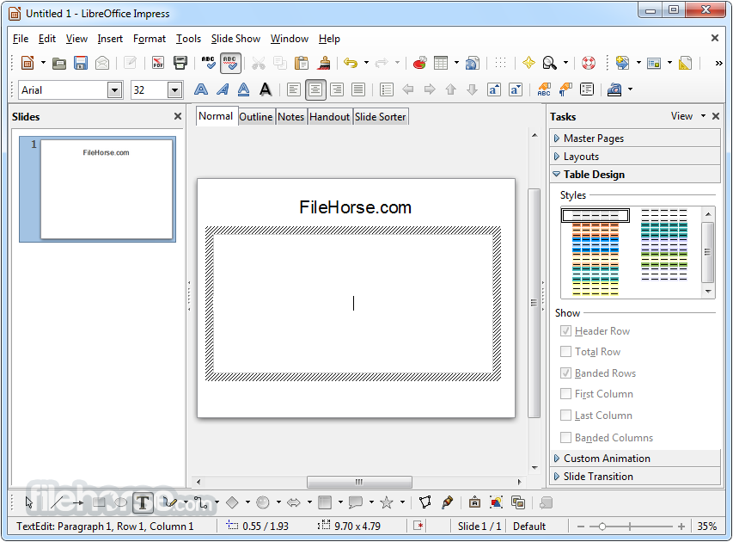
Task: Export directly as PDF
Action: (158, 63)
